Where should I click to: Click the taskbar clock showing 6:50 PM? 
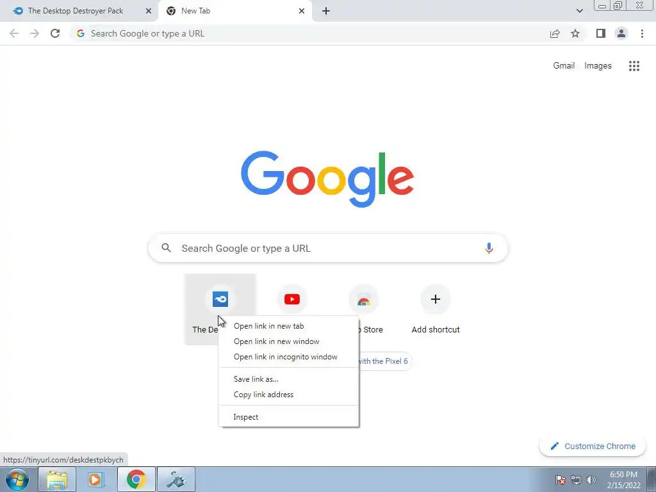point(623,480)
